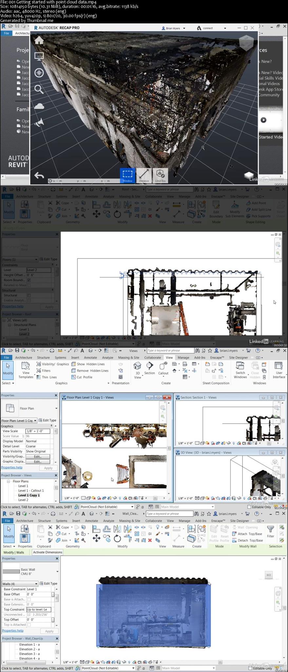Click Show Hidden Lines tool

point(88,364)
